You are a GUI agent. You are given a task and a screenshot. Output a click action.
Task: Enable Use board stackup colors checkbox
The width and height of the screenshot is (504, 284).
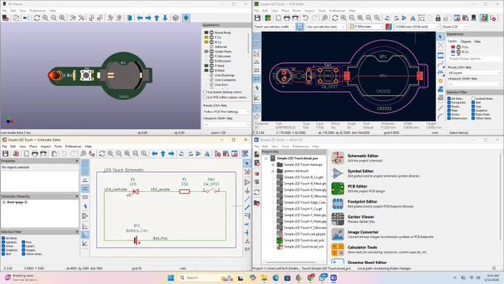point(205,92)
